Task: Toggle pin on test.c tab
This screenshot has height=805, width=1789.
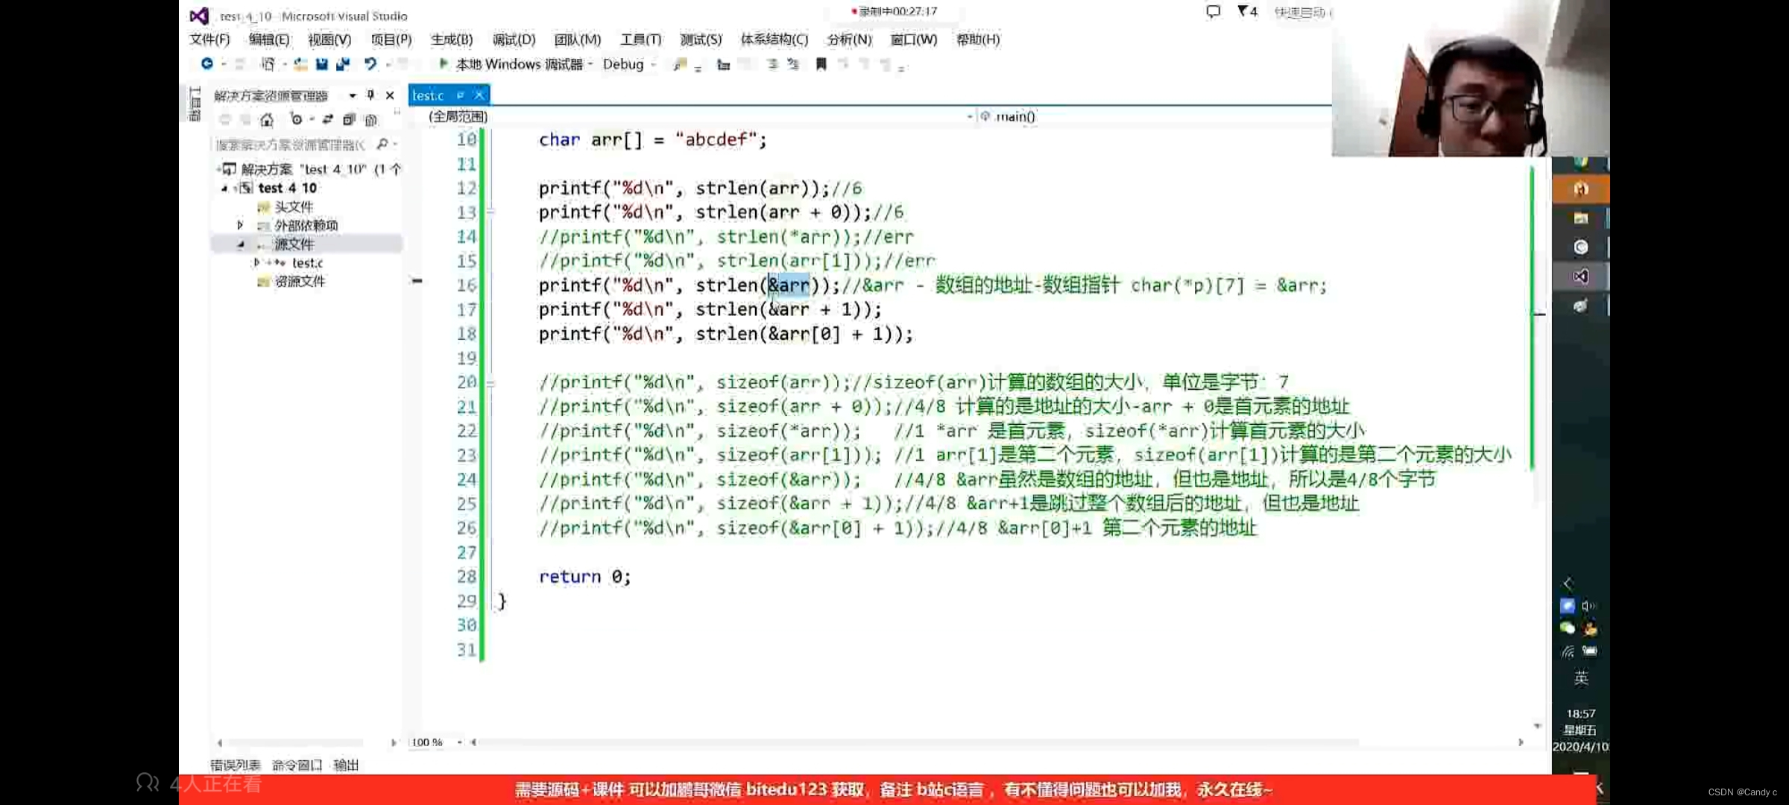Action: click(x=461, y=95)
